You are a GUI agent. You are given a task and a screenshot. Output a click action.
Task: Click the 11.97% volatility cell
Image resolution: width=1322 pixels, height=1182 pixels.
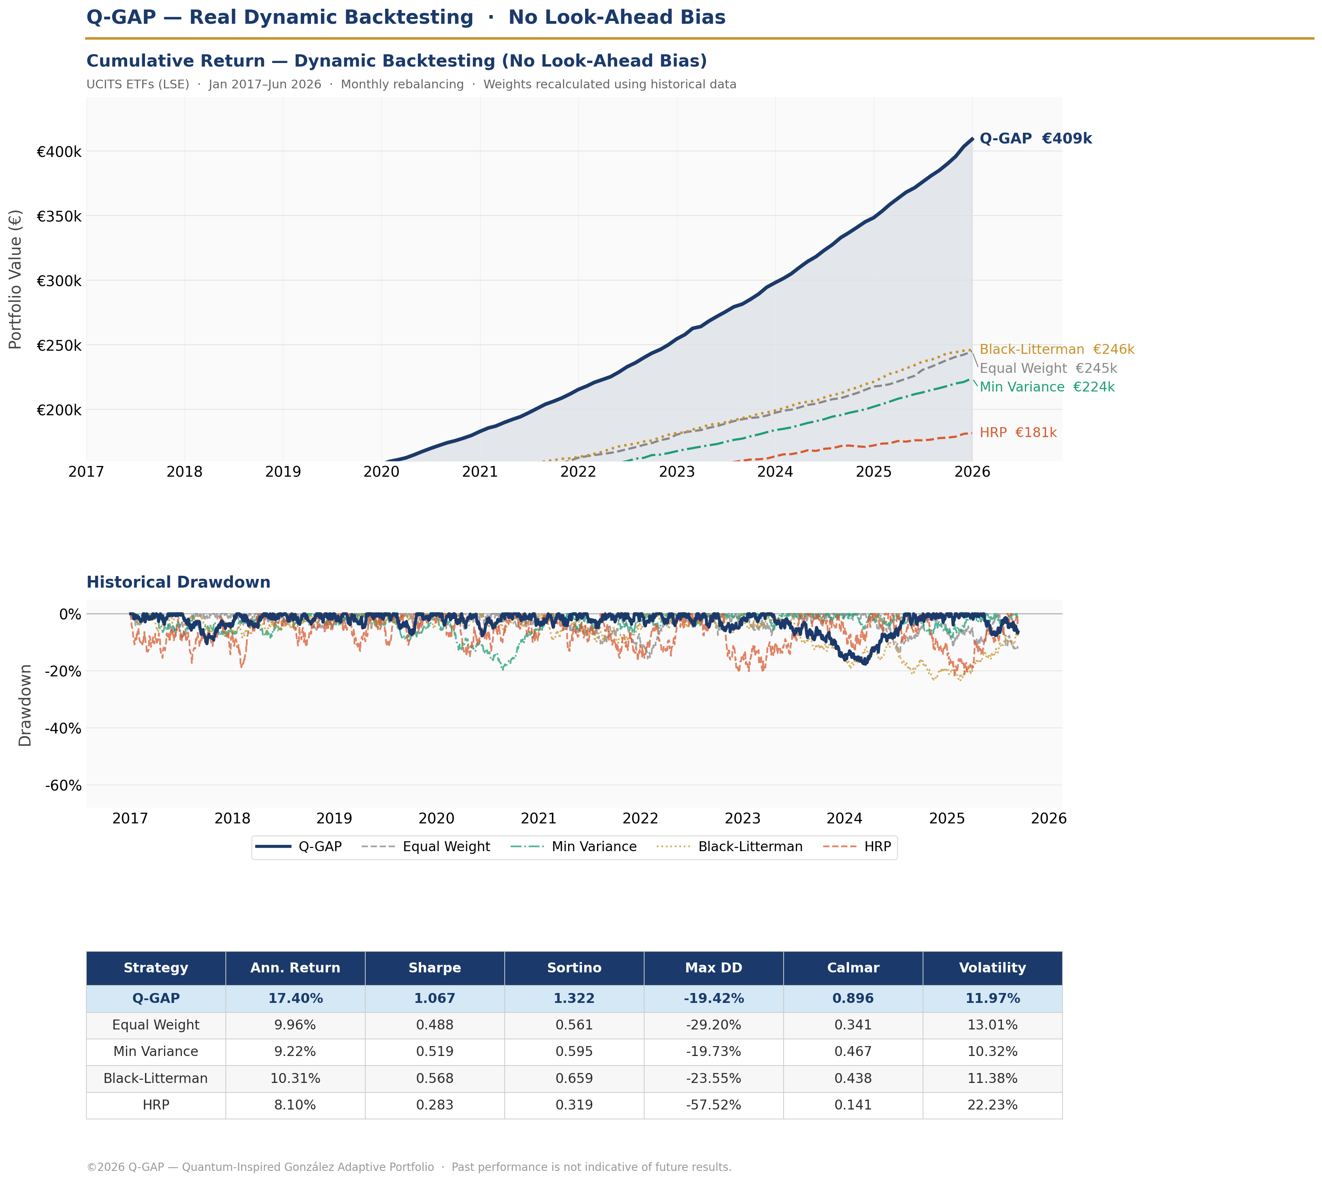(993, 998)
